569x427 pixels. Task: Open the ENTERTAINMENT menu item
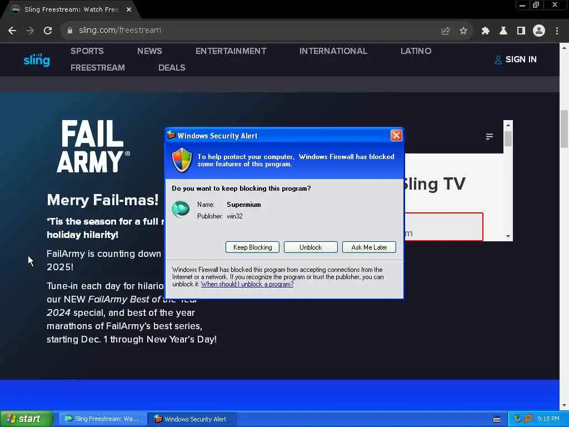(x=231, y=51)
